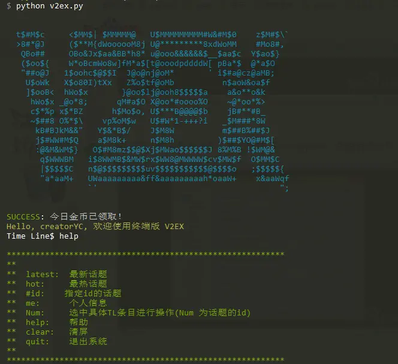Image resolution: width=398 pixels, height=364 pixels.
Task: Click the '帮助' description text
Action: 79,323
